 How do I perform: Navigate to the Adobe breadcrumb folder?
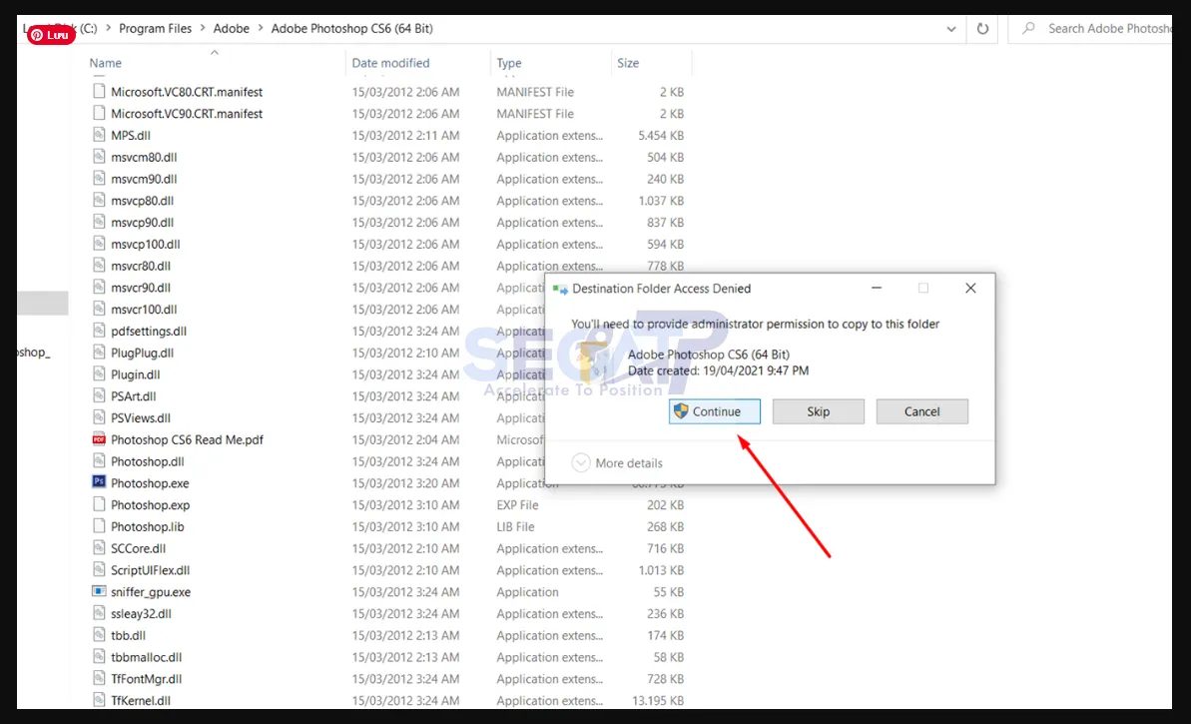(232, 28)
